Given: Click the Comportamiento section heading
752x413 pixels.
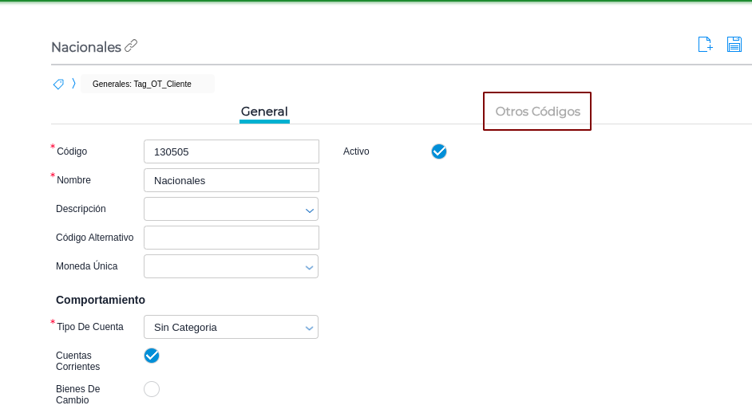Looking at the screenshot, I should pyautogui.click(x=101, y=300).
